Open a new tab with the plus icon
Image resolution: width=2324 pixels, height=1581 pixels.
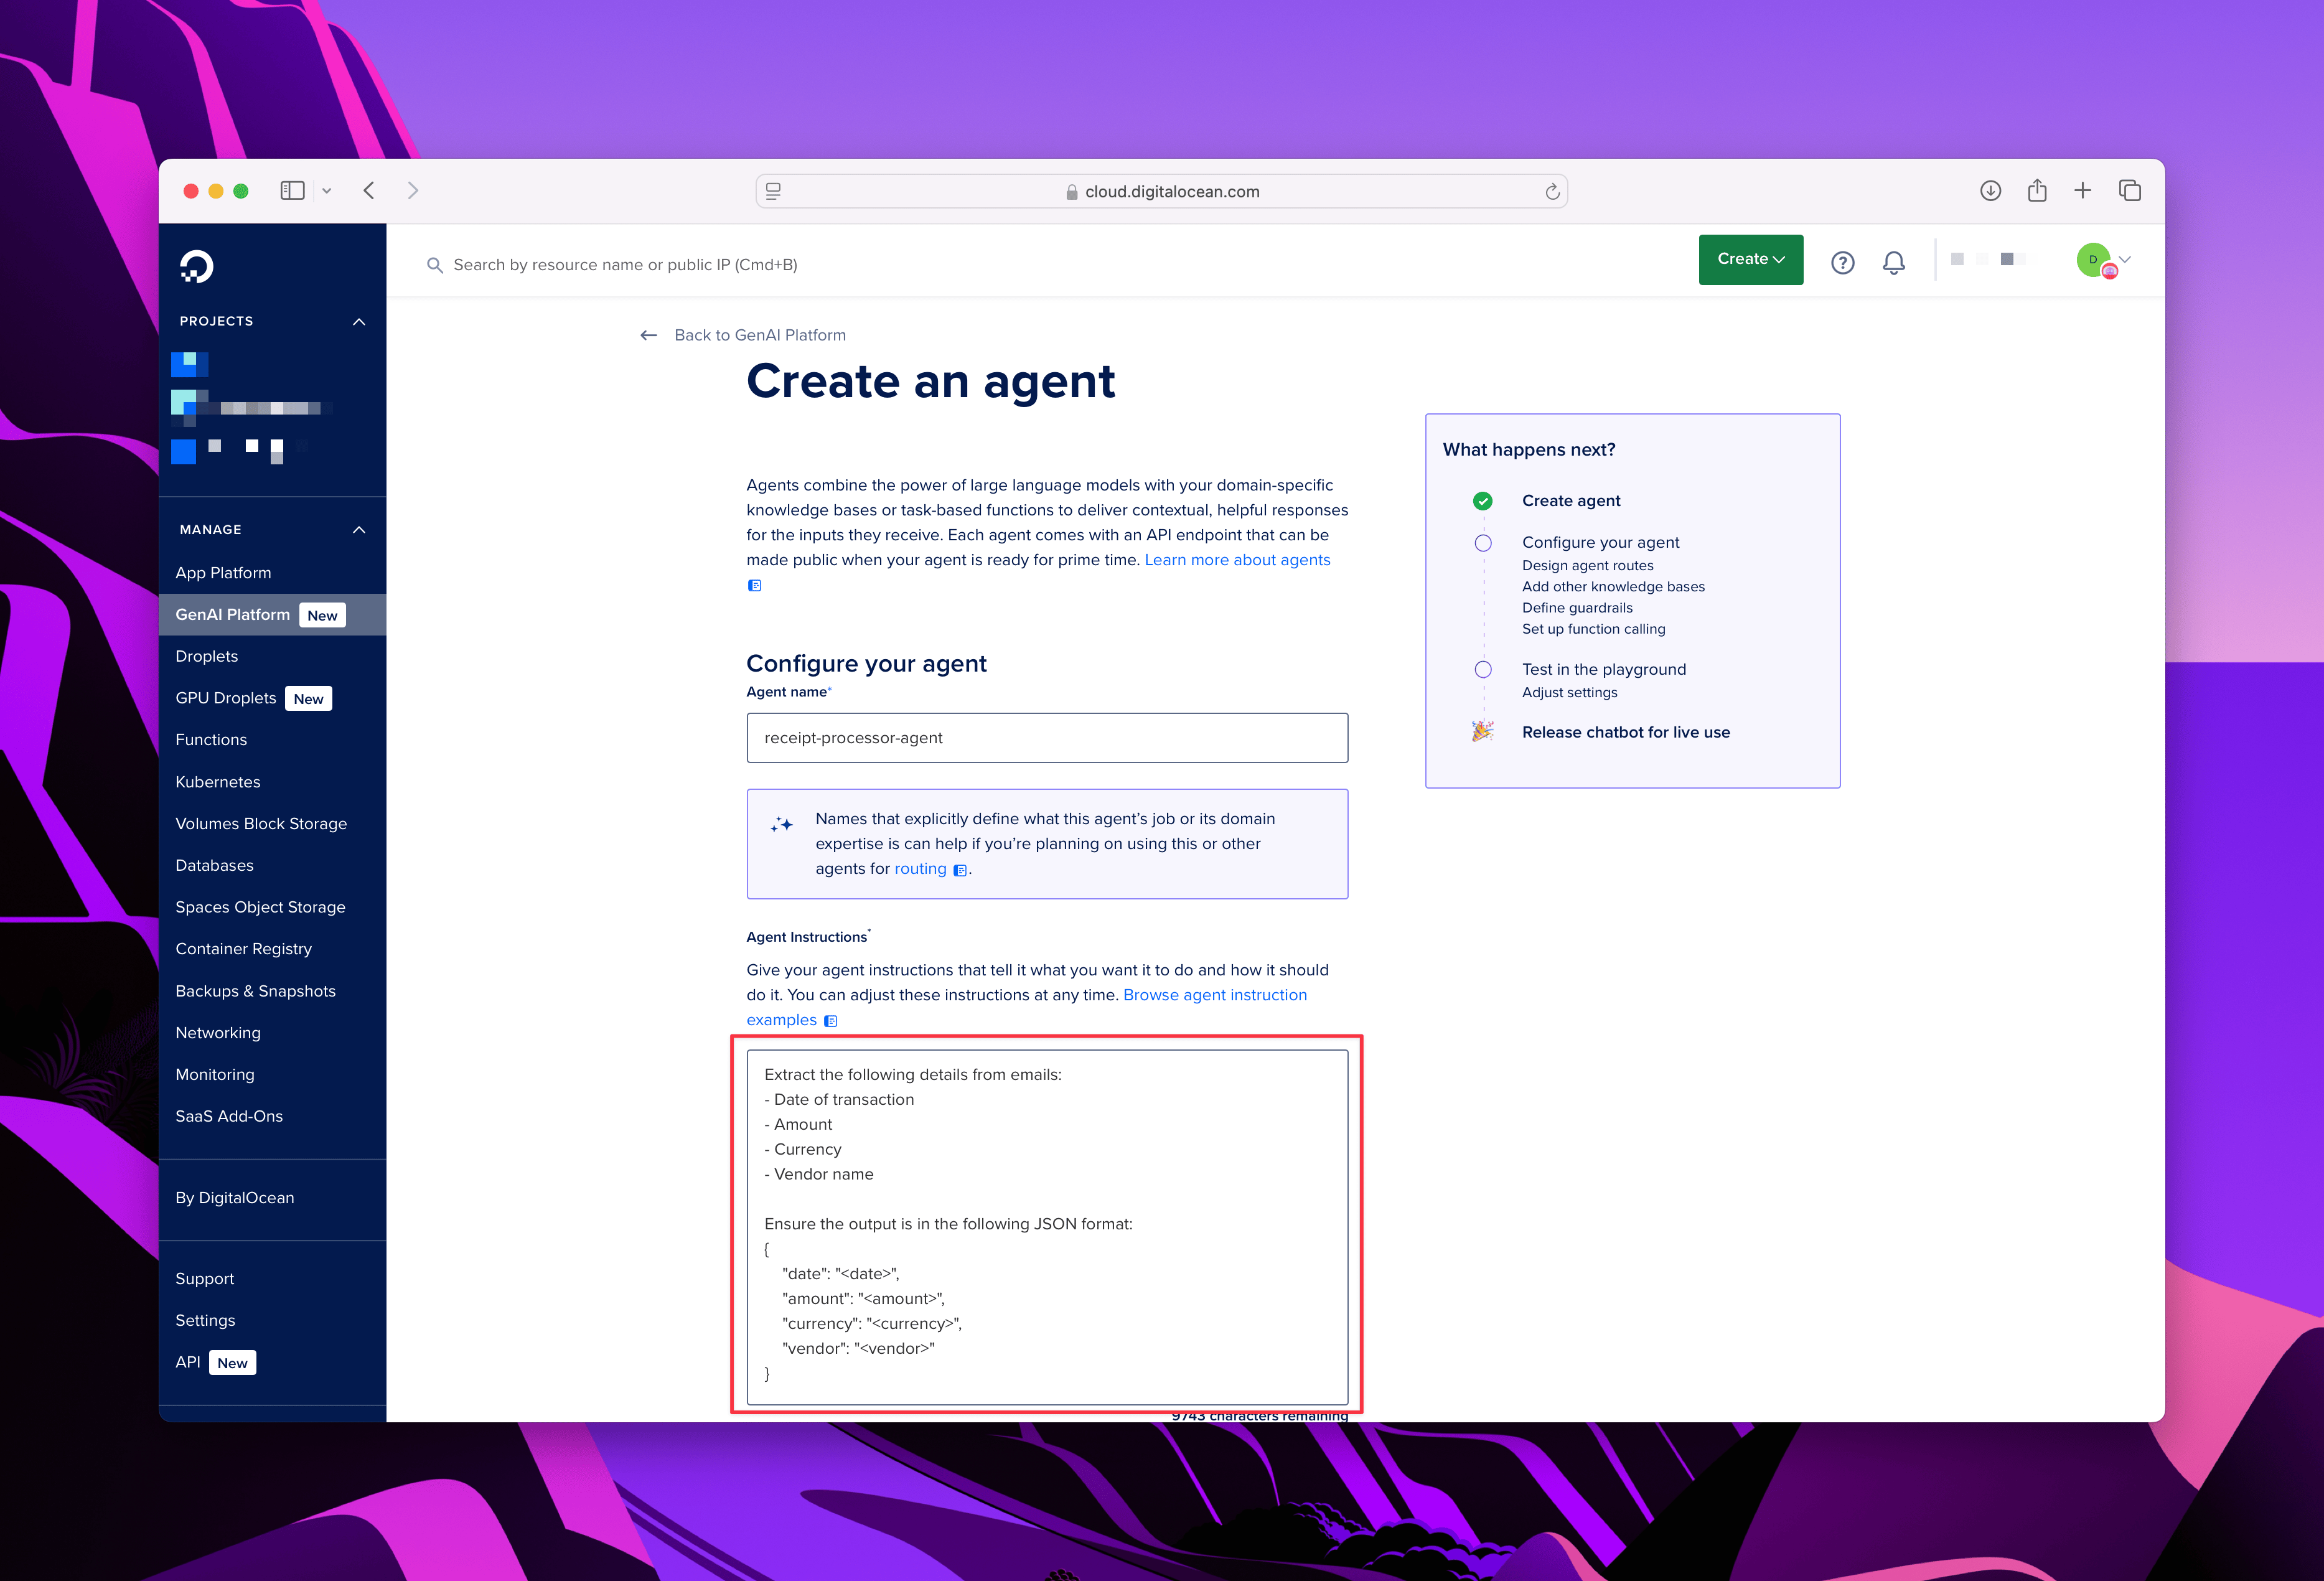[2083, 190]
